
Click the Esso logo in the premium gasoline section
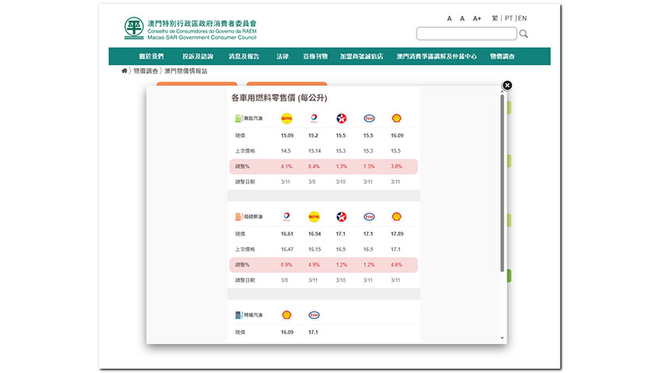pos(314,315)
